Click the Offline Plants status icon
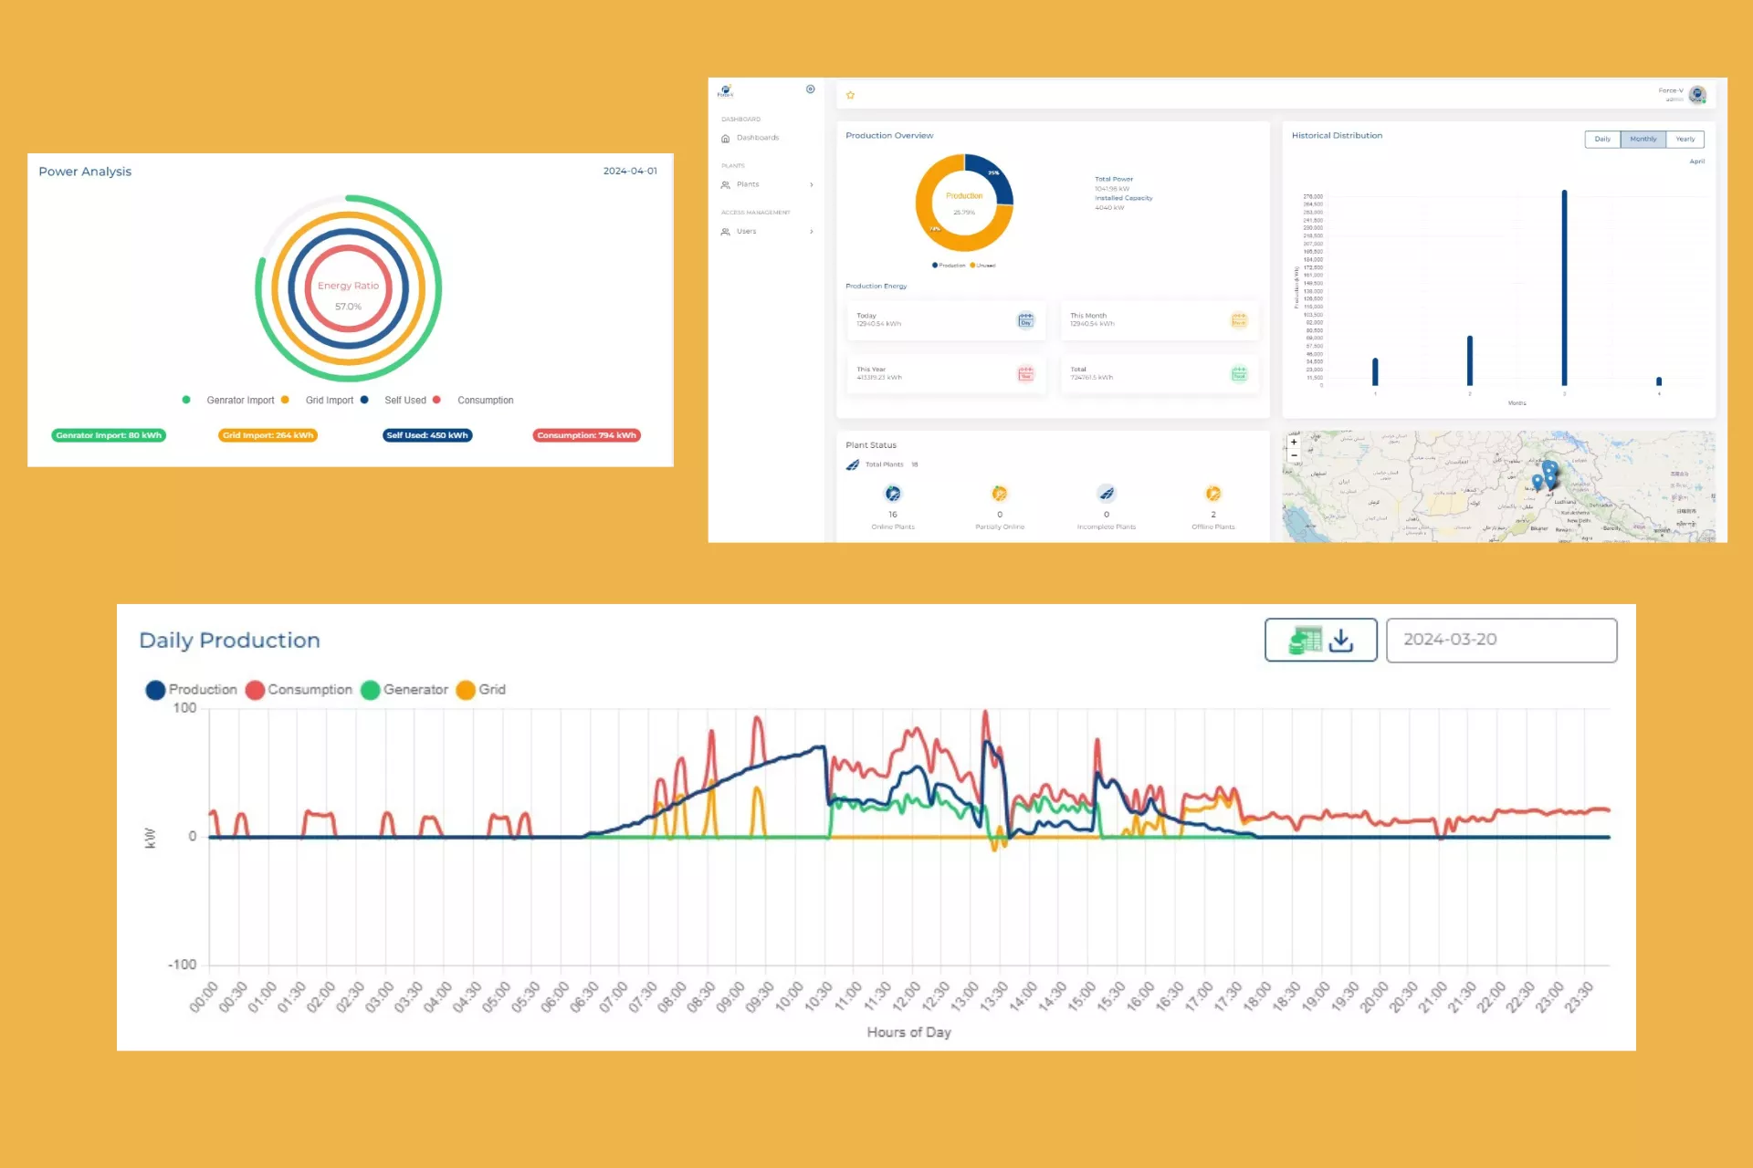 point(1212,494)
